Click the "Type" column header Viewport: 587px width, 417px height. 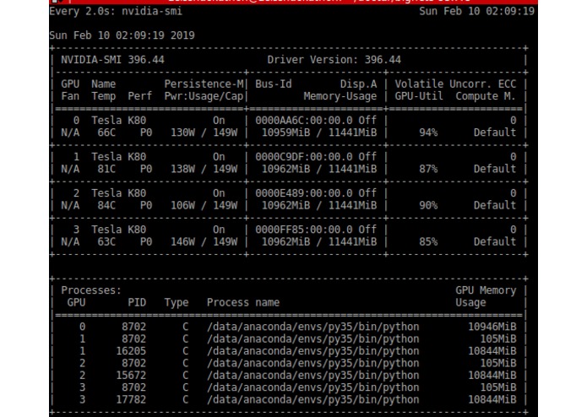[177, 302]
